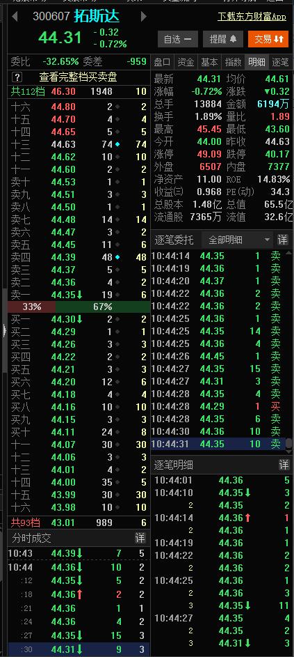
Task: Select the 买十 44.11 row
Action: 79,431
